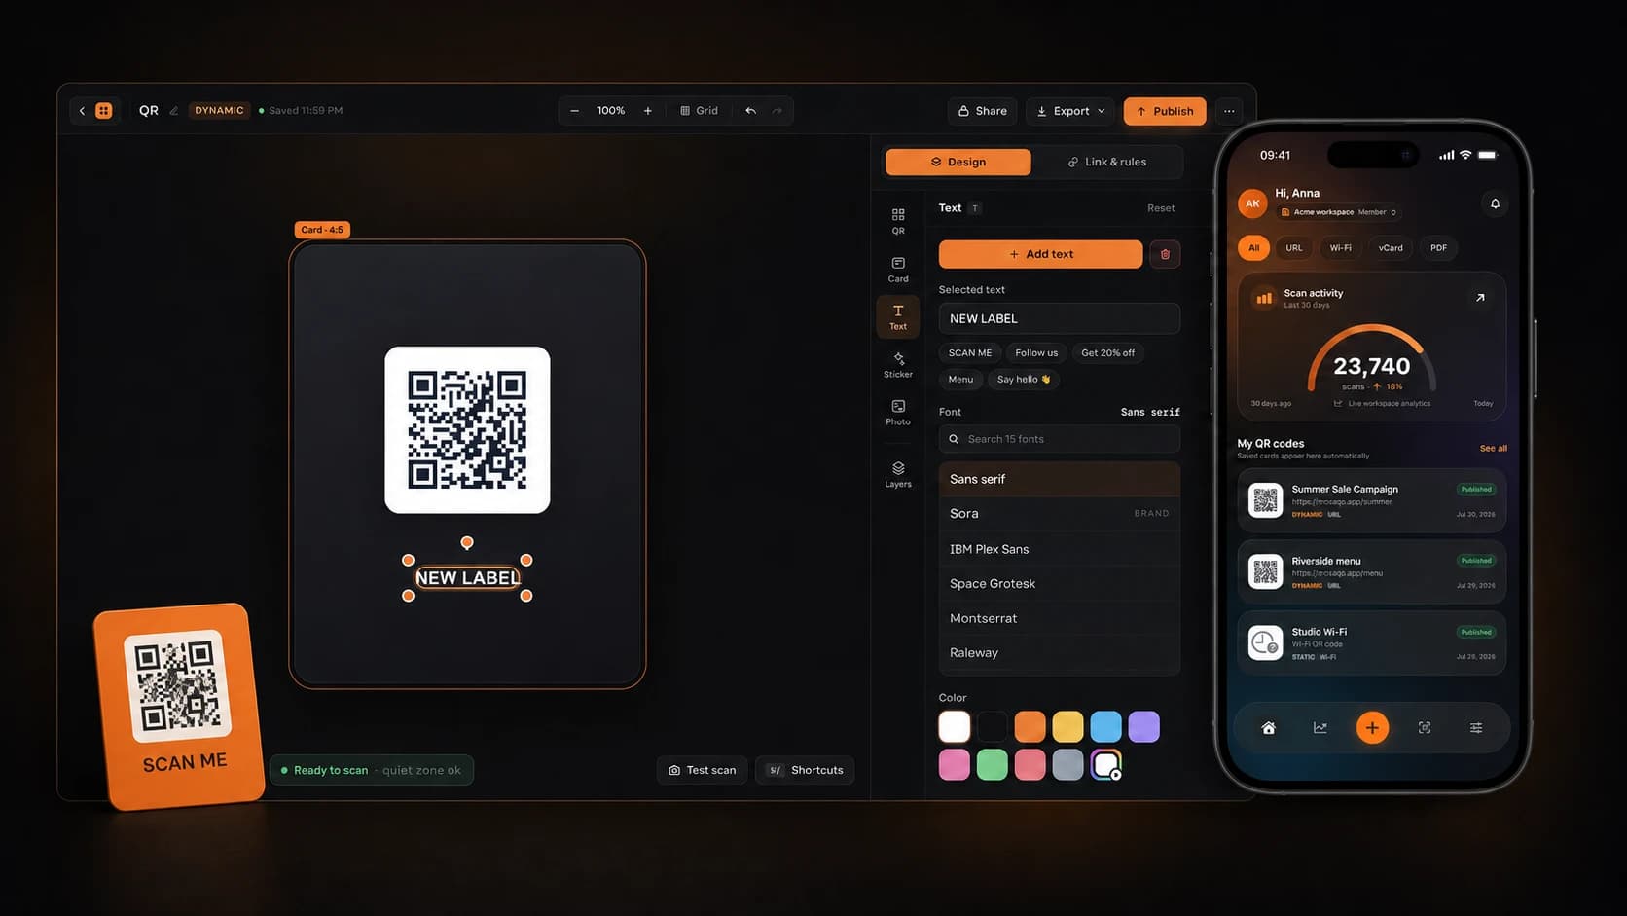The width and height of the screenshot is (1627, 916).
Task: Pick the purple color swatch
Action: click(1143, 726)
